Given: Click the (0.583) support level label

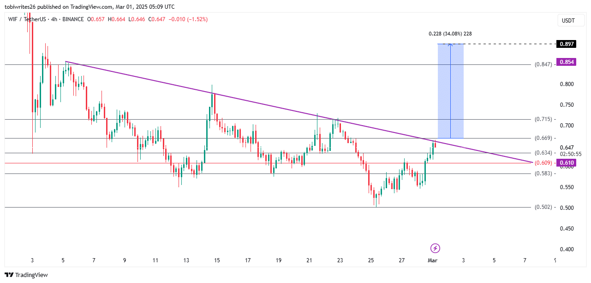Looking at the screenshot, I should coord(543,173).
